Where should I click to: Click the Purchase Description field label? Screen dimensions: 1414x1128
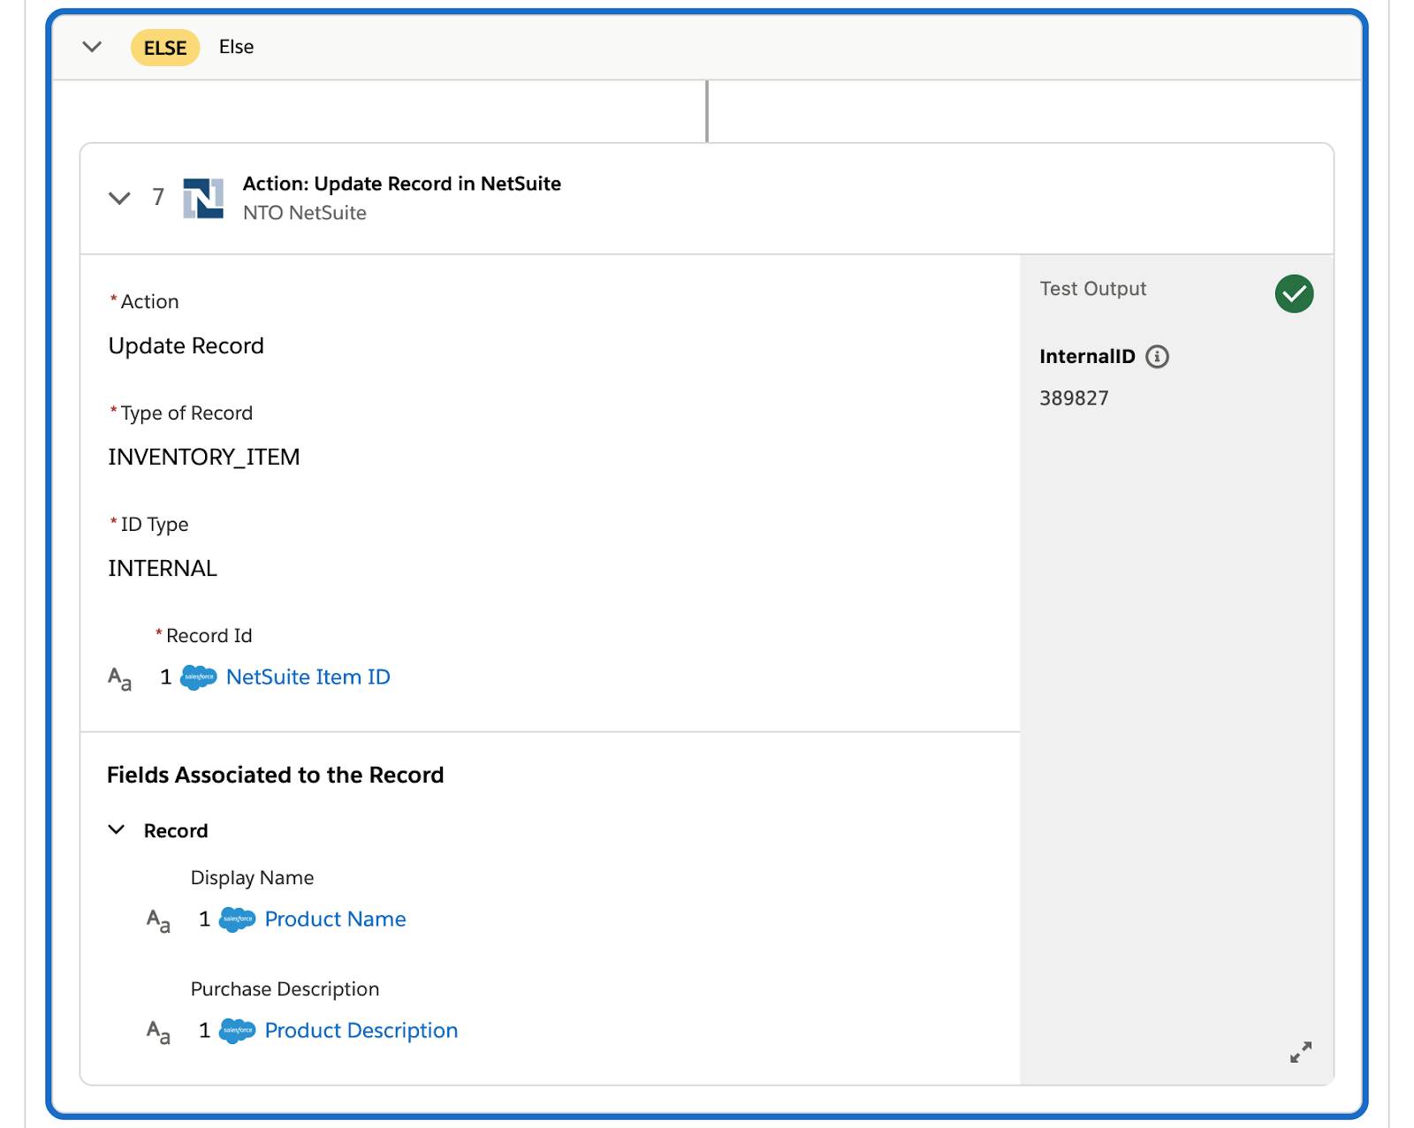(285, 989)
